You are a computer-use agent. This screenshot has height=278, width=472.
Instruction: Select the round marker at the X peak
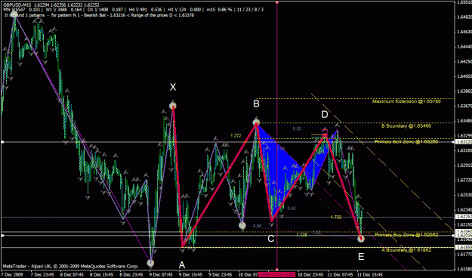[172, 106]
